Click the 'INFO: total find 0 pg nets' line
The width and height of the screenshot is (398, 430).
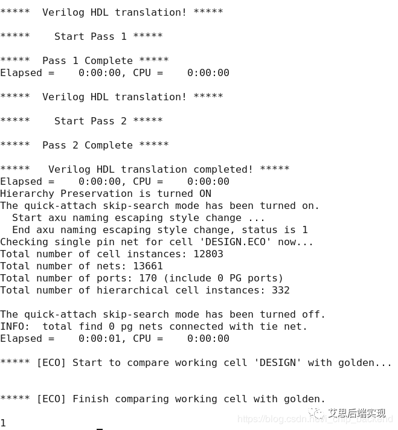coord(154,326)
